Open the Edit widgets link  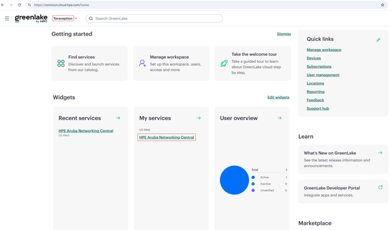278,97
